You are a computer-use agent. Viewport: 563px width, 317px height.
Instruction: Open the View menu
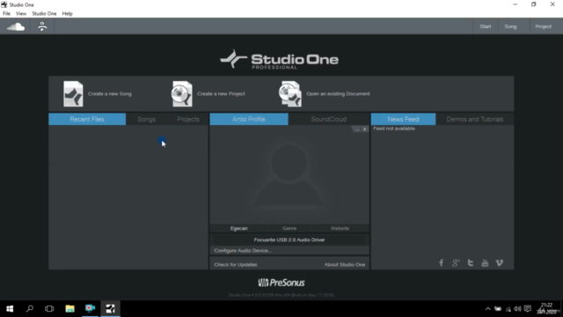coord(21,14)
